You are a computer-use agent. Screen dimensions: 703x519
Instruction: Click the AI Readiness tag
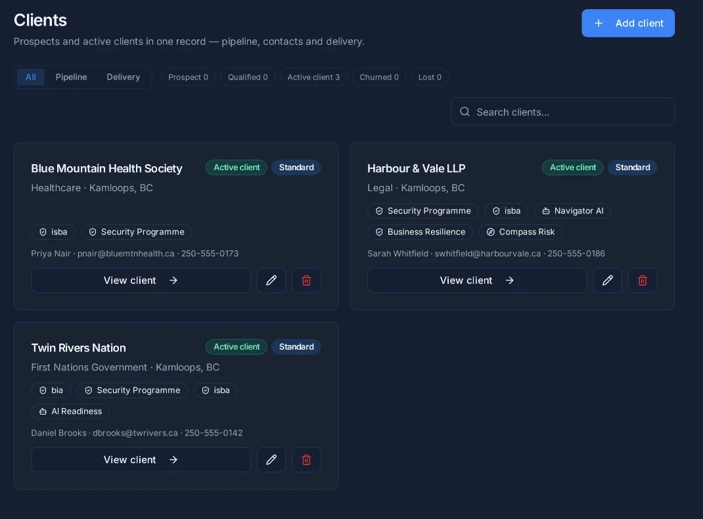coord(70,411)
